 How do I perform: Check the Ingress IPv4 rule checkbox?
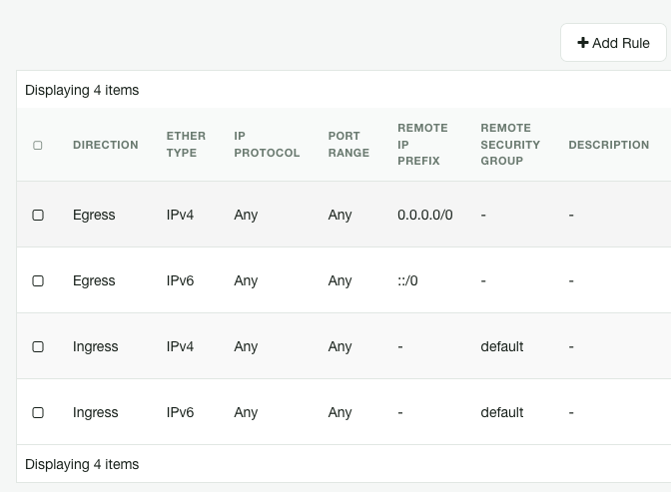(x=38, y=346)
